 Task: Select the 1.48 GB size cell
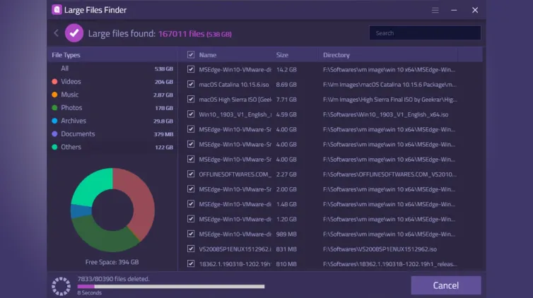tap(286, 204)
